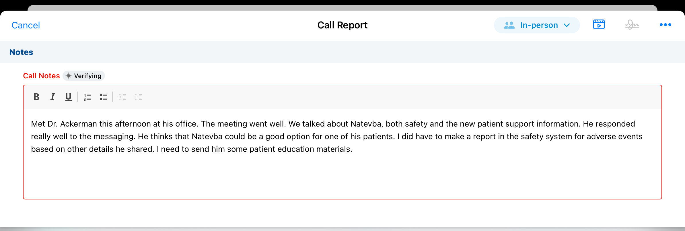Select the Notes section header

click(21, 52)
